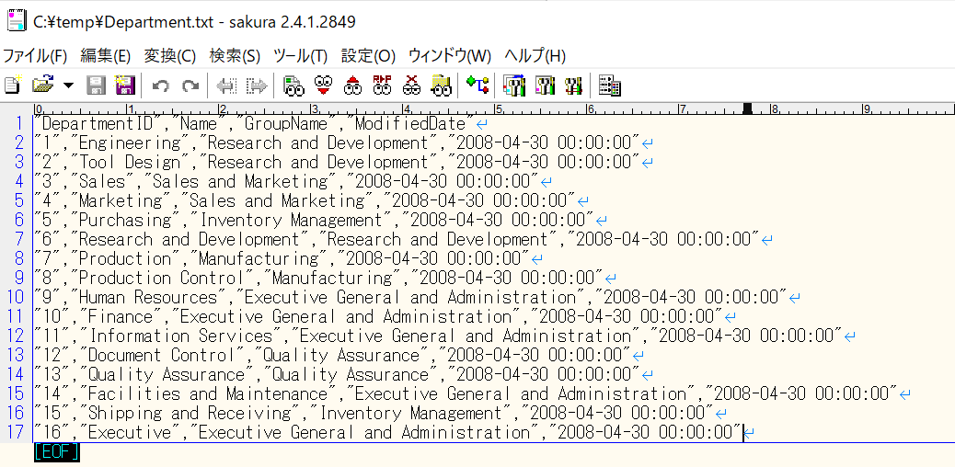Clear search marks with X binoculars icon
Image resolution: width=955 pixels, height=467 pixels.
[412, 85]
